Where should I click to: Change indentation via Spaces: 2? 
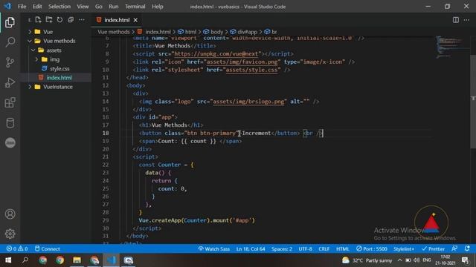coord(282,249)
